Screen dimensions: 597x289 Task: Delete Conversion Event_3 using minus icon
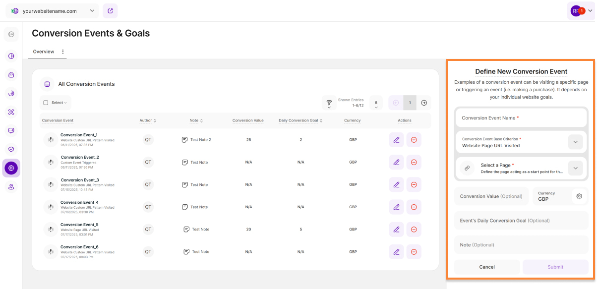tap(414, 184)
